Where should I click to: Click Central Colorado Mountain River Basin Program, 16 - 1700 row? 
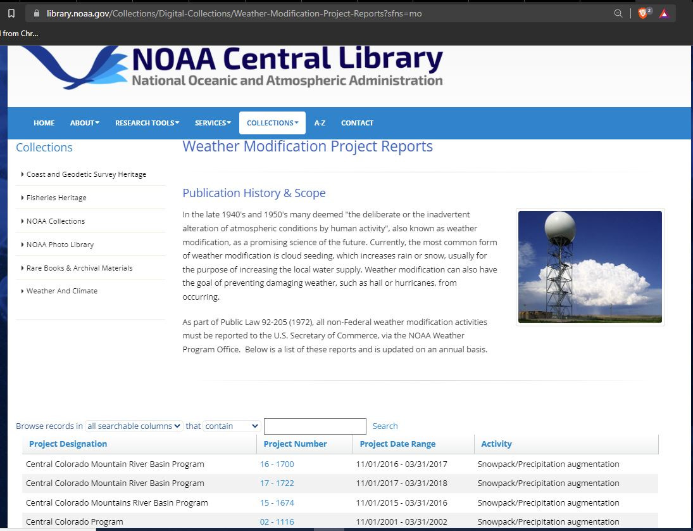pyautogui.click(x=340, y=464)
